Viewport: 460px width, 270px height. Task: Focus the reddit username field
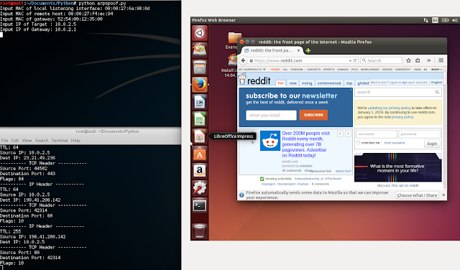pyautogui.click(x=376, y=134)
